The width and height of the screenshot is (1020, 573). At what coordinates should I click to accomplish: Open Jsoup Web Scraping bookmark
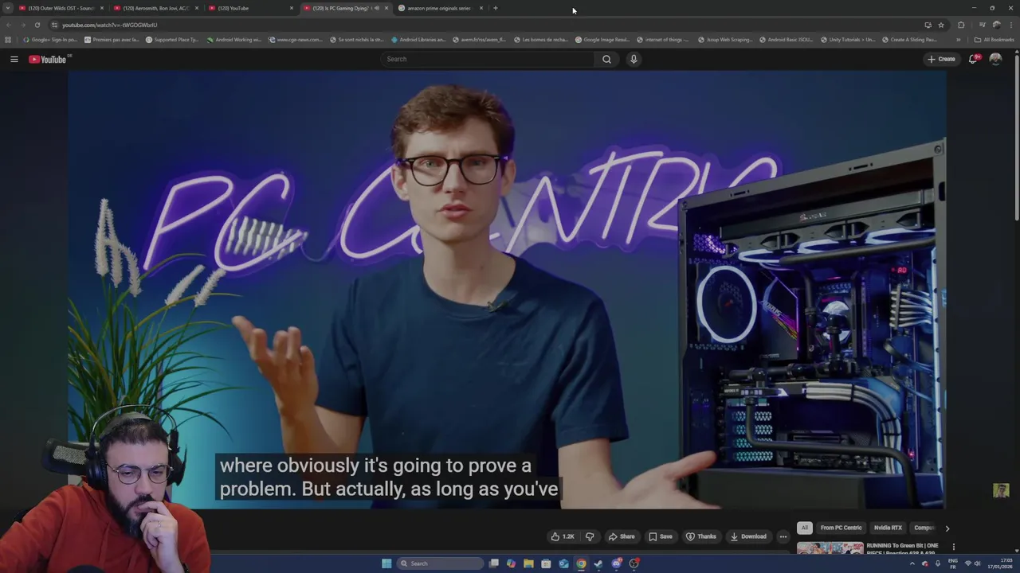pos(724,39)
